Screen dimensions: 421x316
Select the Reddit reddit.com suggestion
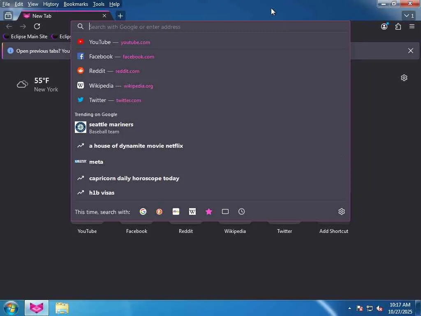(x=210, y=71)
